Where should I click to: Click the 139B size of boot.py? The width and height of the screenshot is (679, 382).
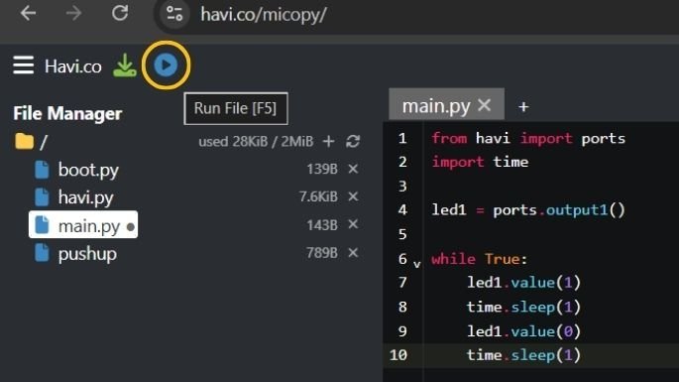click(x=322, y=169)
